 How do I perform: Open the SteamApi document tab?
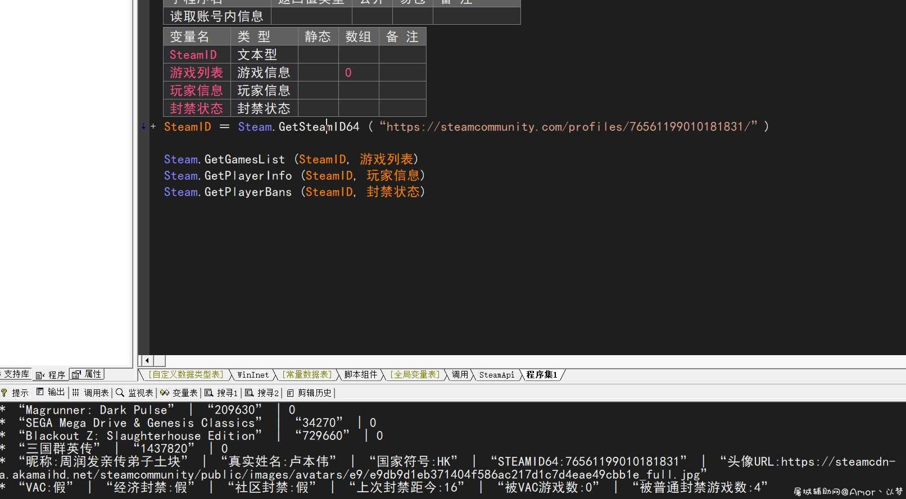click(x=497, y=375)
